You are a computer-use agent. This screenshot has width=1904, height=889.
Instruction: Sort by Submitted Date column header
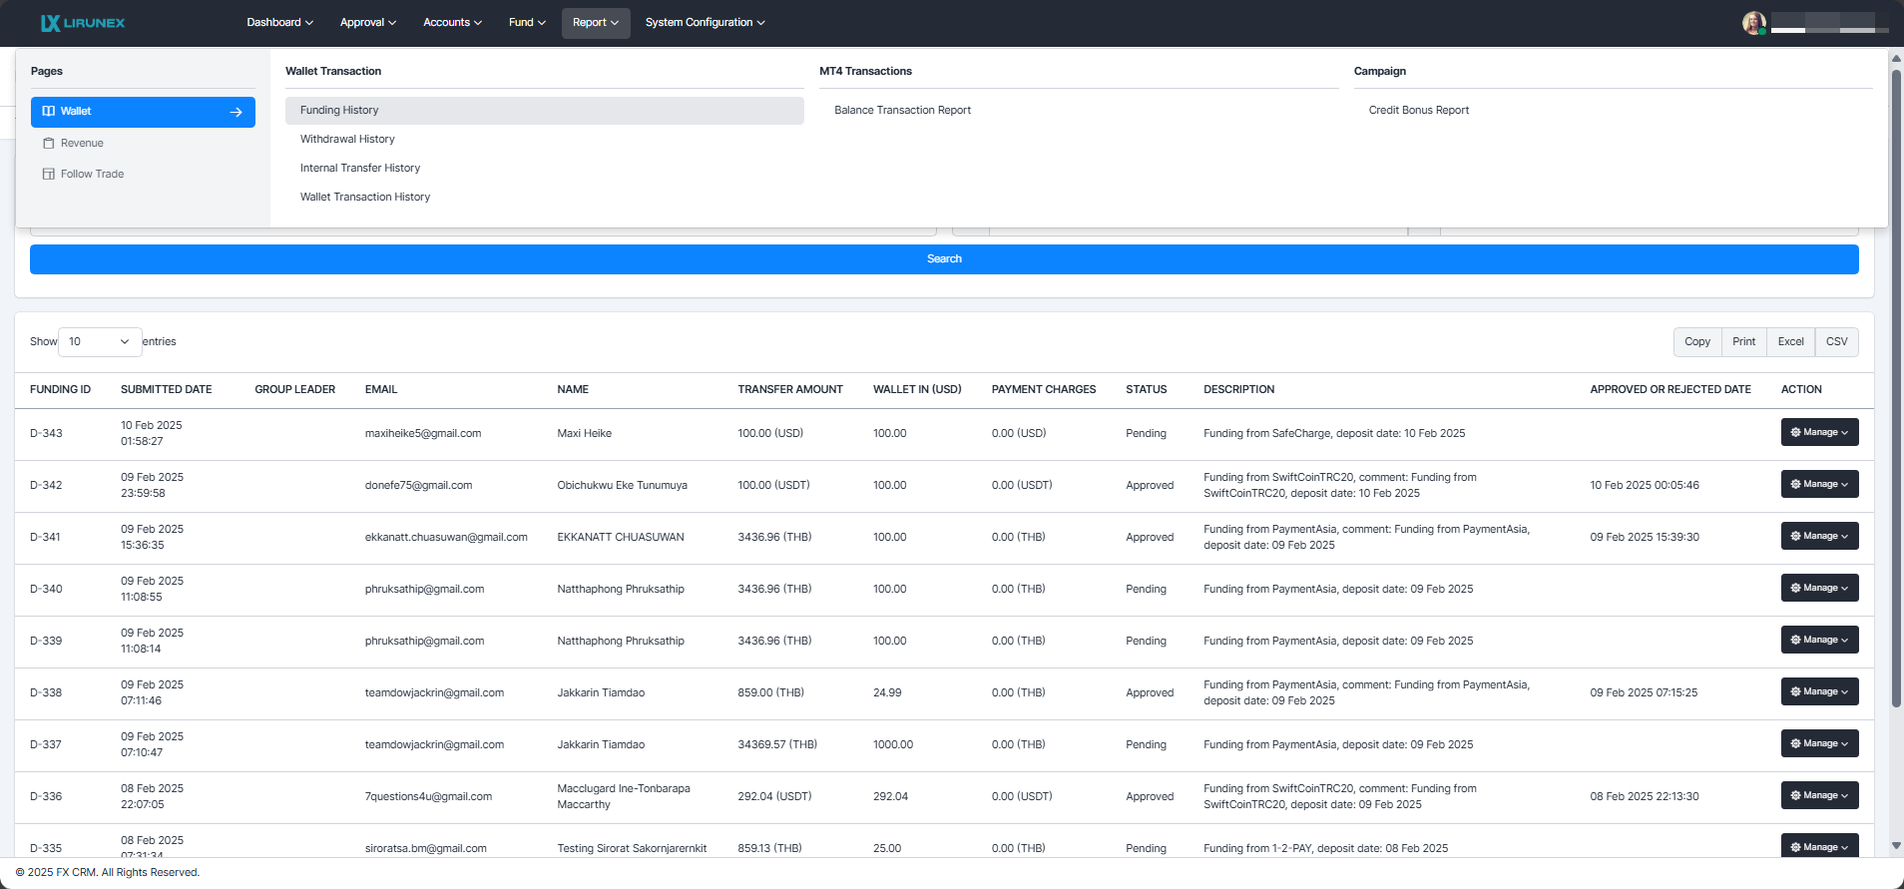166,390
